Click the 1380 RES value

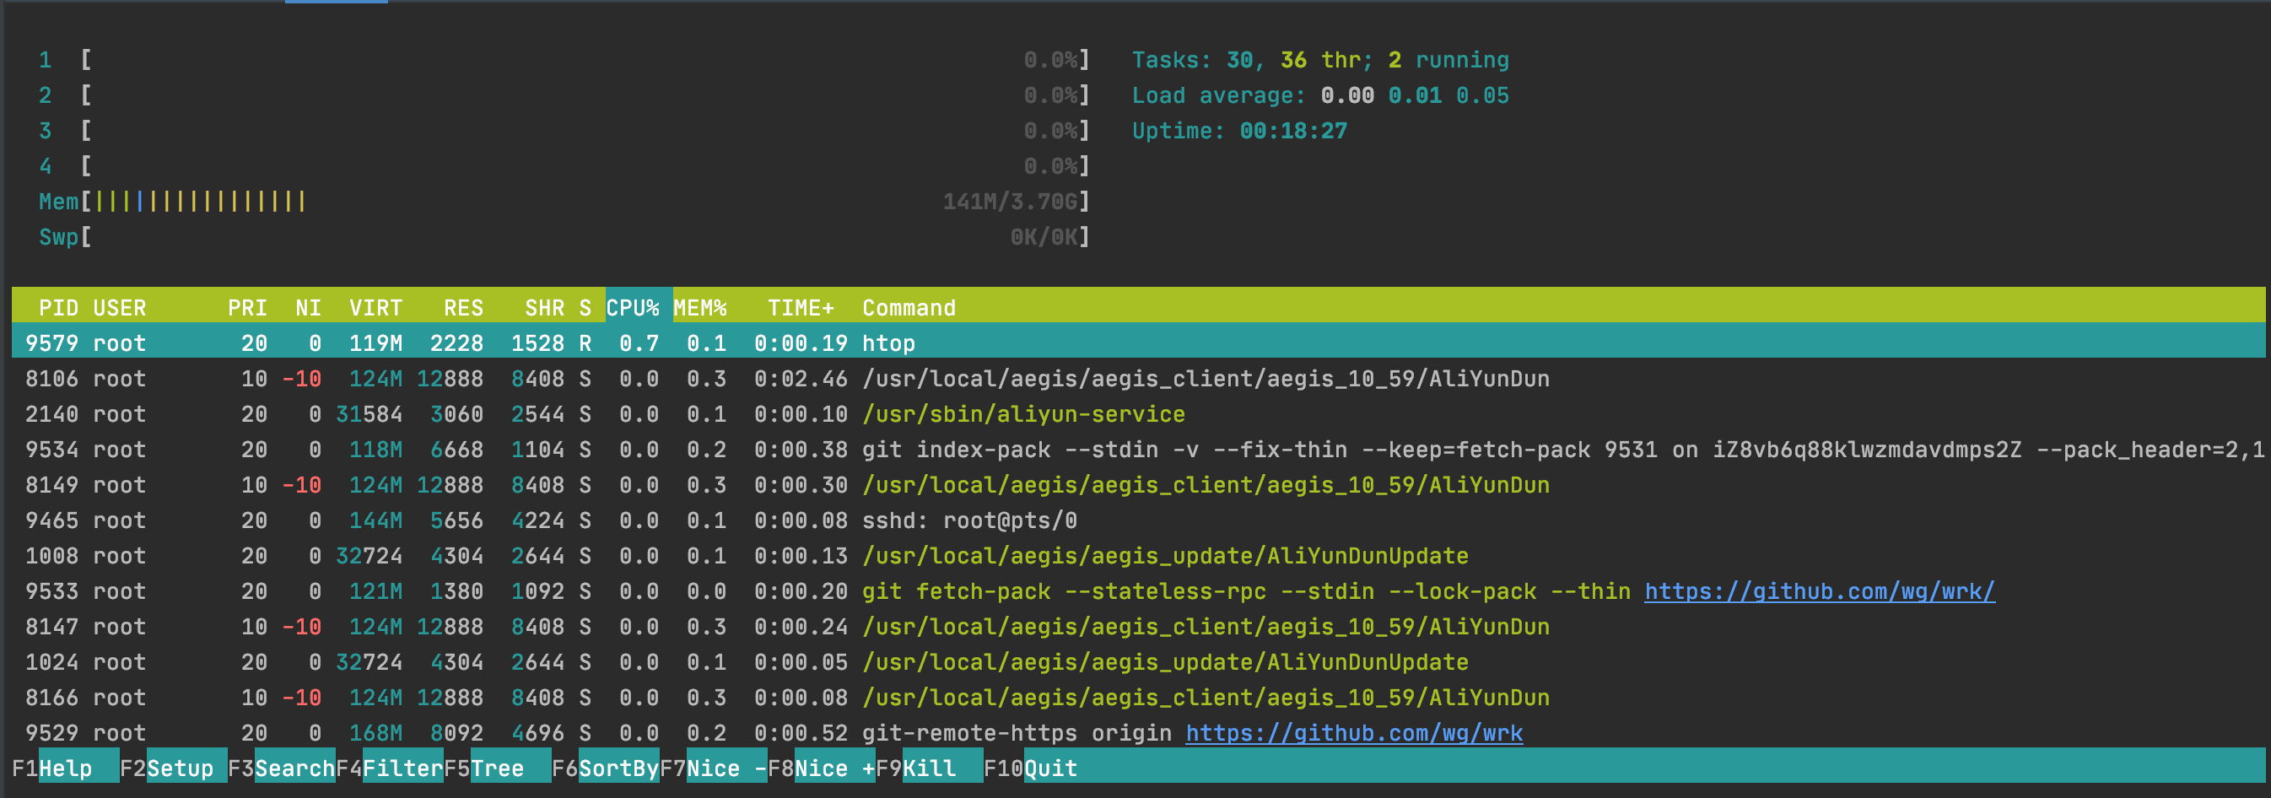(x=456, y=590)
